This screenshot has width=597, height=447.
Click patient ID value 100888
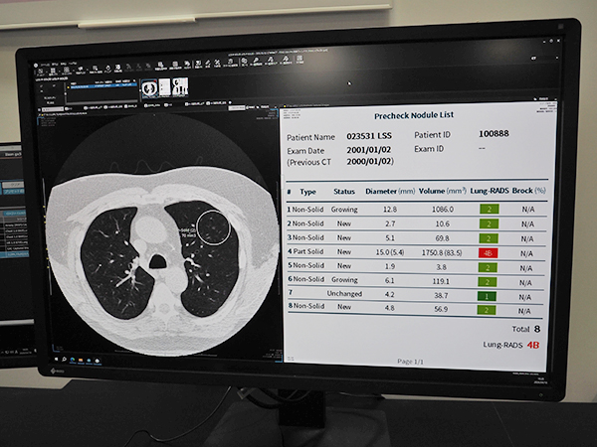494,134
